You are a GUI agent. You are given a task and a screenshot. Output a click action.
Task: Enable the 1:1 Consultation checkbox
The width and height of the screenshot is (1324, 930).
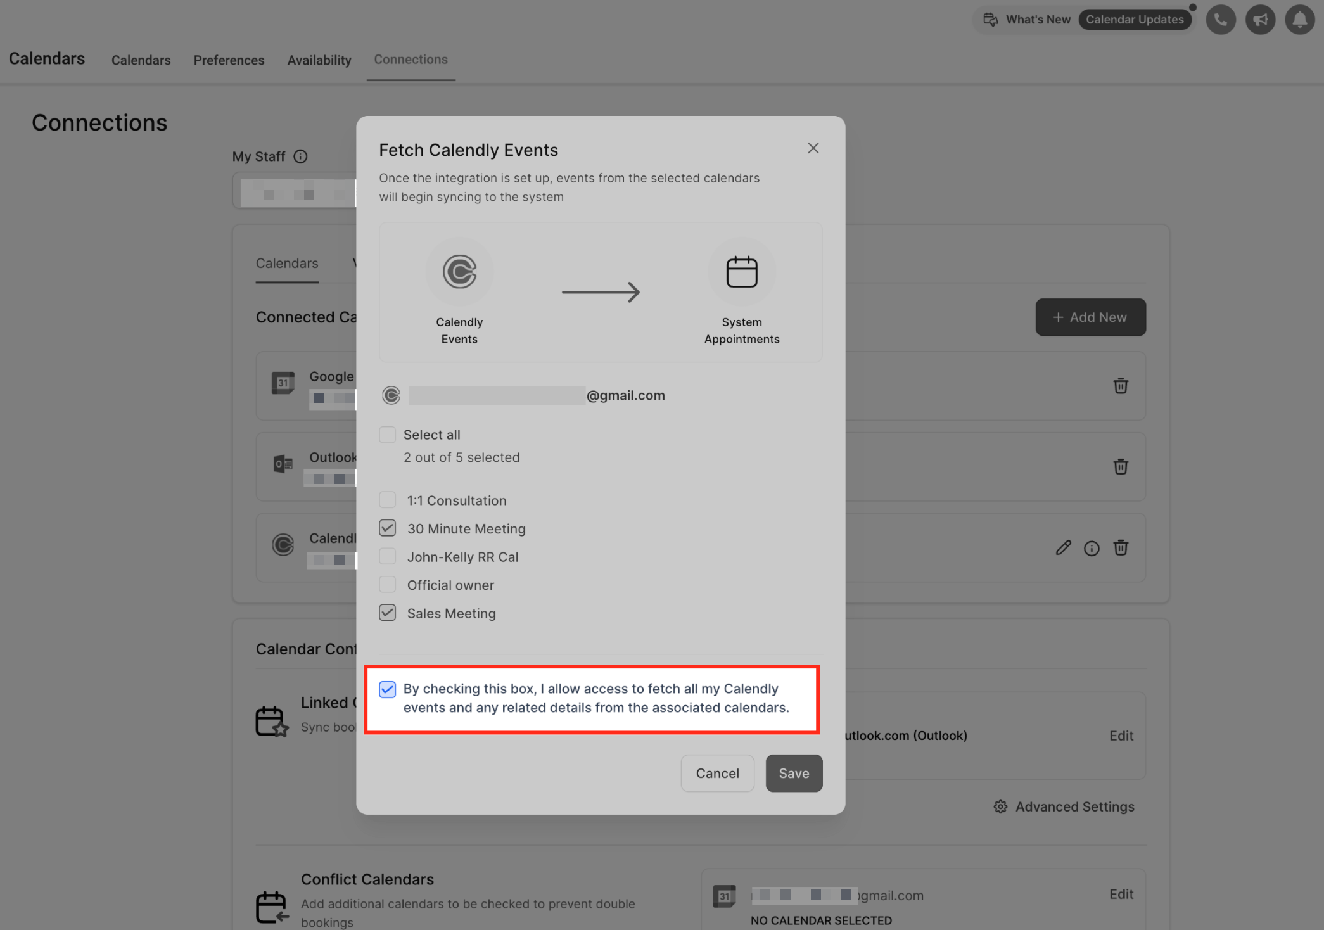coord(387,500)
